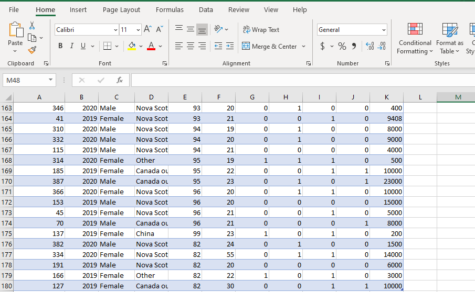Viewport: 475px width, 292px height.
Task: Decrease indent of cell
Action: tap(218, 46)
